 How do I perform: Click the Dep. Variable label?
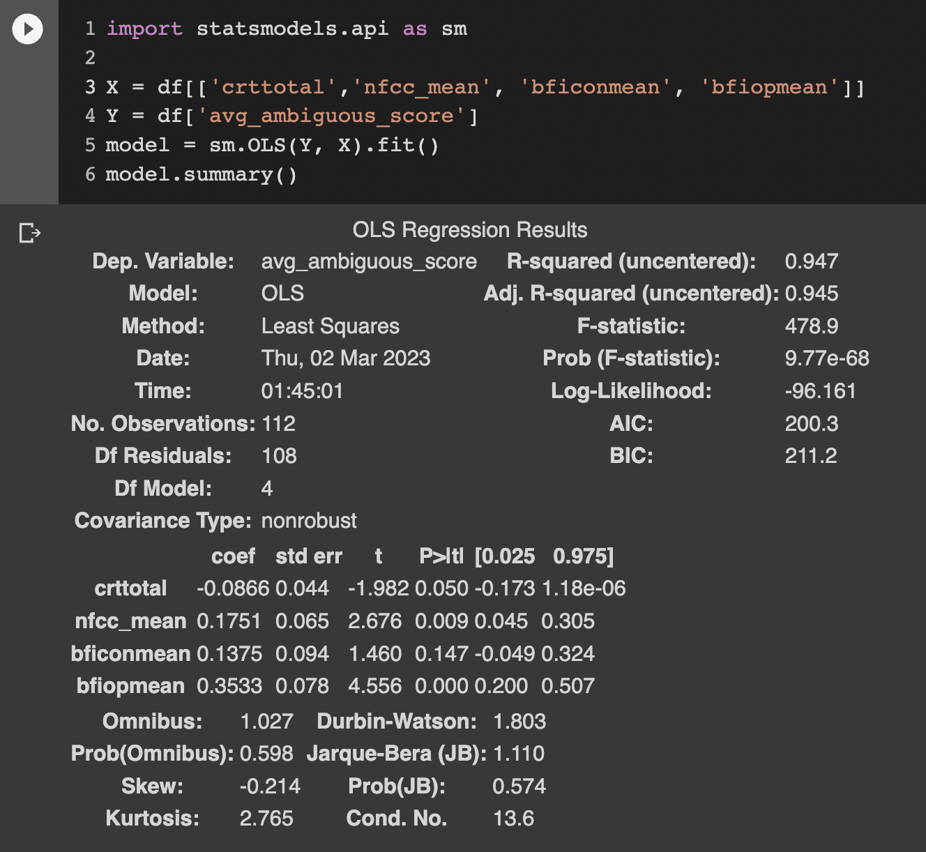pos(166,261)
